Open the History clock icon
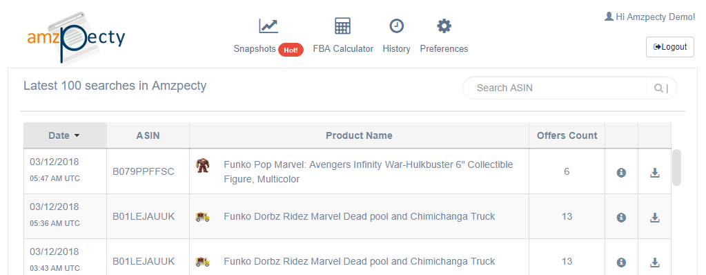This screenshot has width=706, height=275. pos(396,26)
